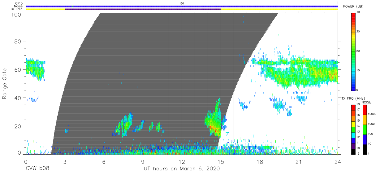Viewport: 380px width, 175px height.
Task: Click the purple segment of the TX Freq strip
Action: [x=143, y=9]
